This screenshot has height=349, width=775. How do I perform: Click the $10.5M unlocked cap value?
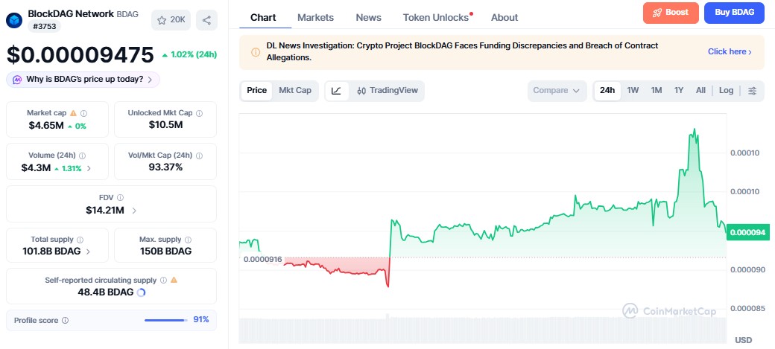(165, 125)
